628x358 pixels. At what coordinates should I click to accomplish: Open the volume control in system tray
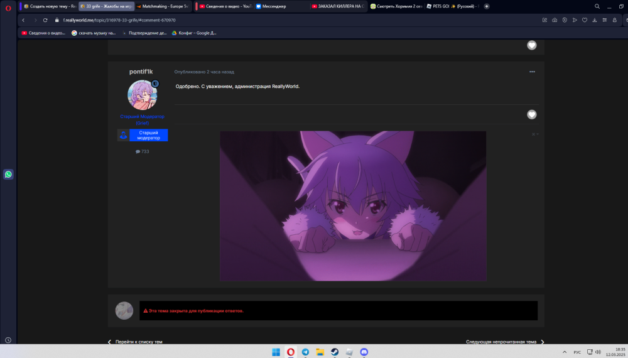[x=598, y=352]
